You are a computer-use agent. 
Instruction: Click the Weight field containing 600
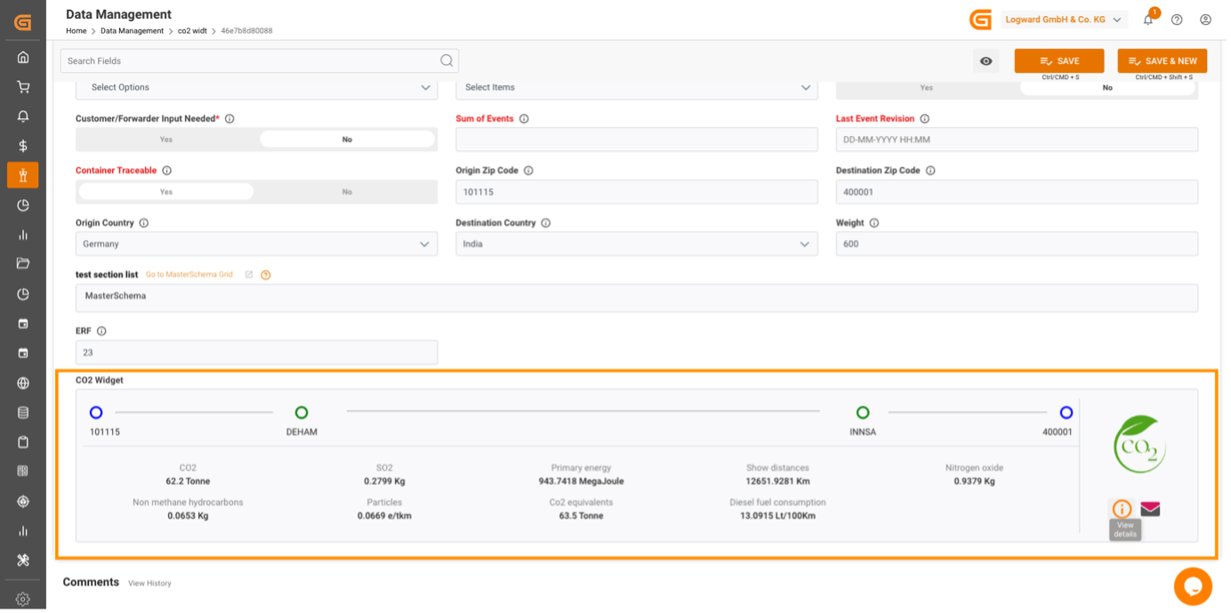click(1017, 244)
